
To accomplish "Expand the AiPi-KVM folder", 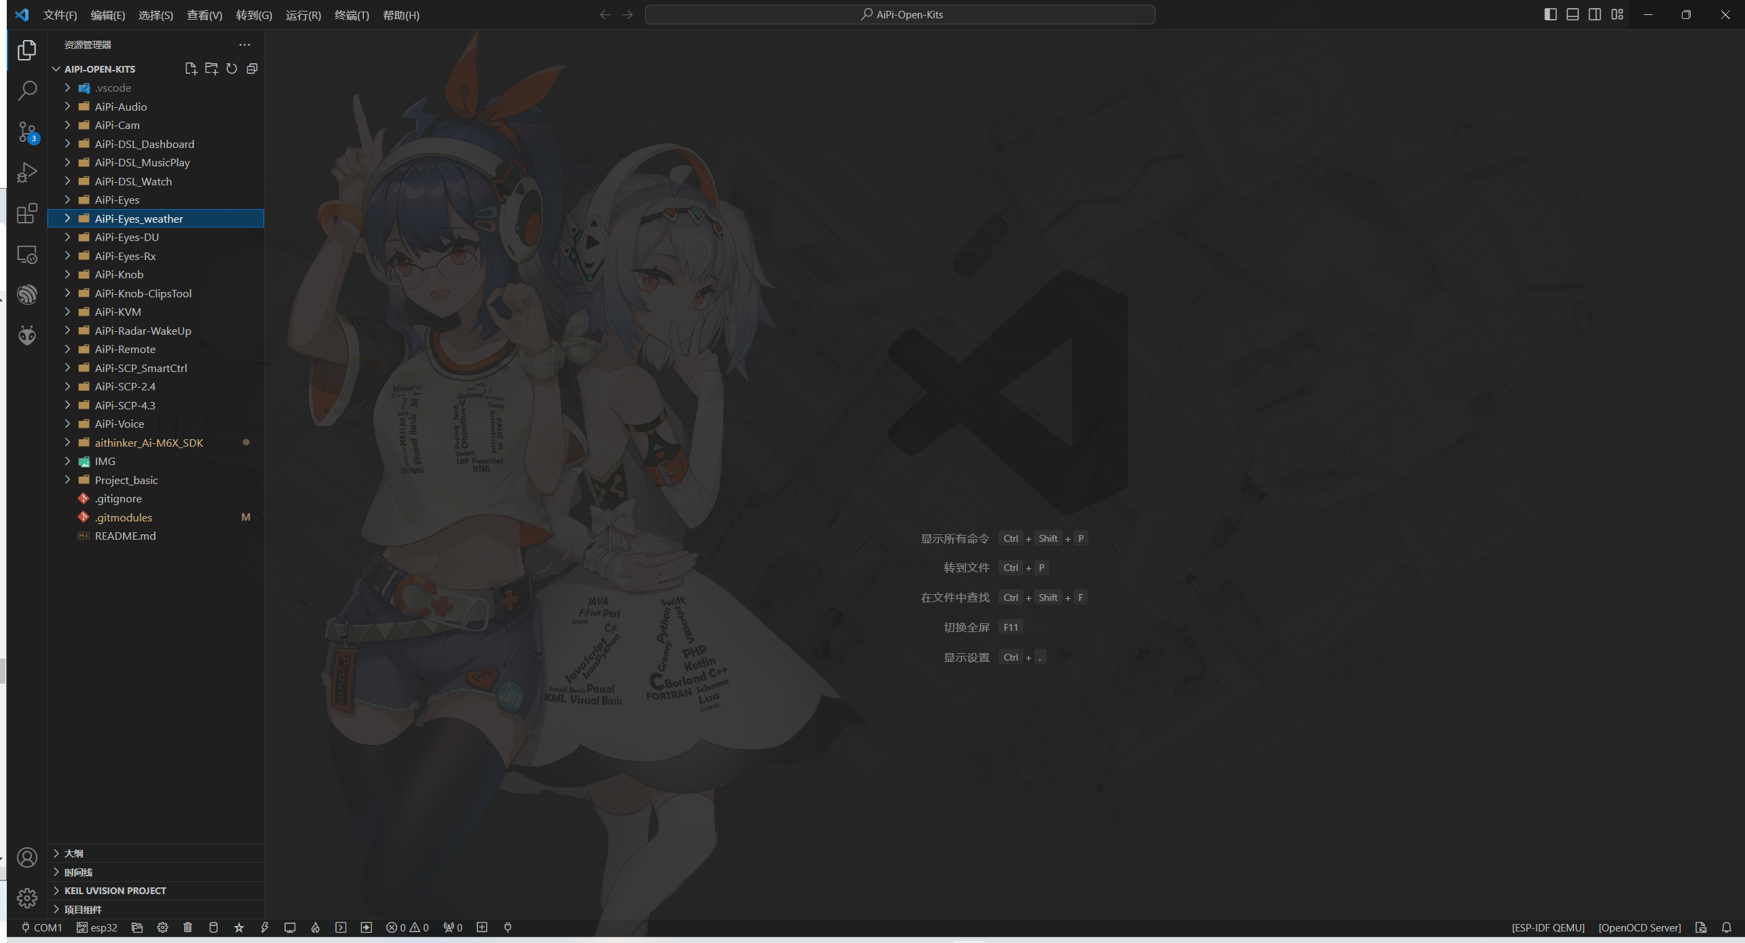I will (x=155, y=312).
